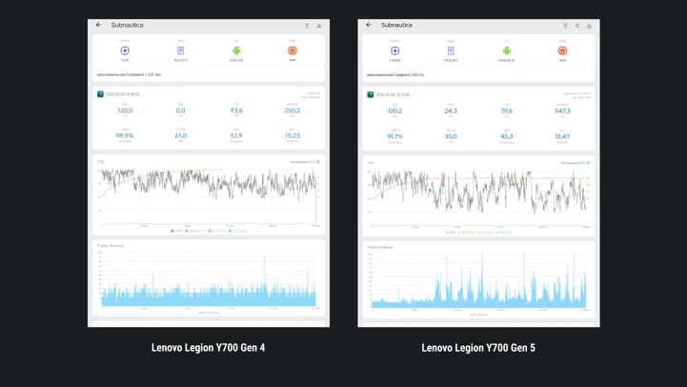
Task: Click variance value 250,2
Action: pyautogui.click(x=293, y=111)
